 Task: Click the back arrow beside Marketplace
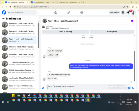pos(3,19)
